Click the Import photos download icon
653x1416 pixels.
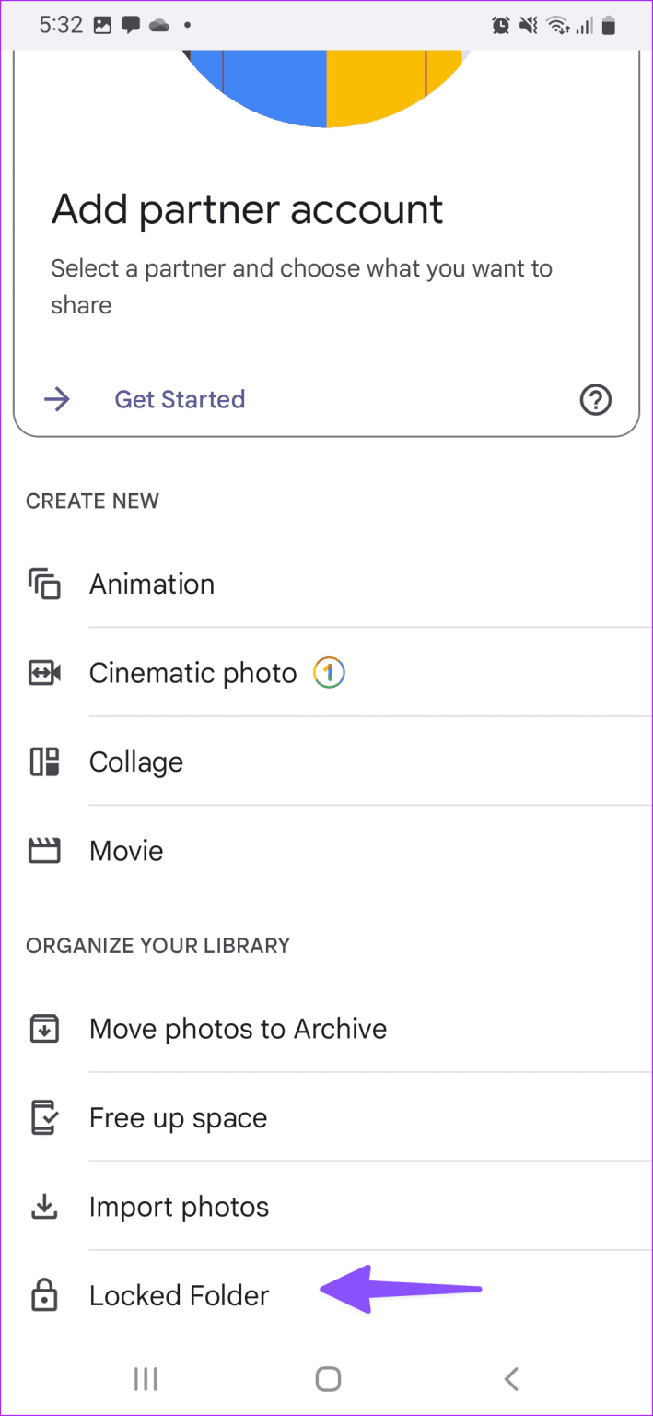43,1206
